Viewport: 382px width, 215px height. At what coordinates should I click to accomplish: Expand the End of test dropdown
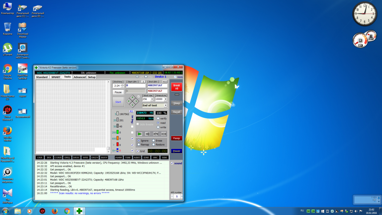pos(165,105)
